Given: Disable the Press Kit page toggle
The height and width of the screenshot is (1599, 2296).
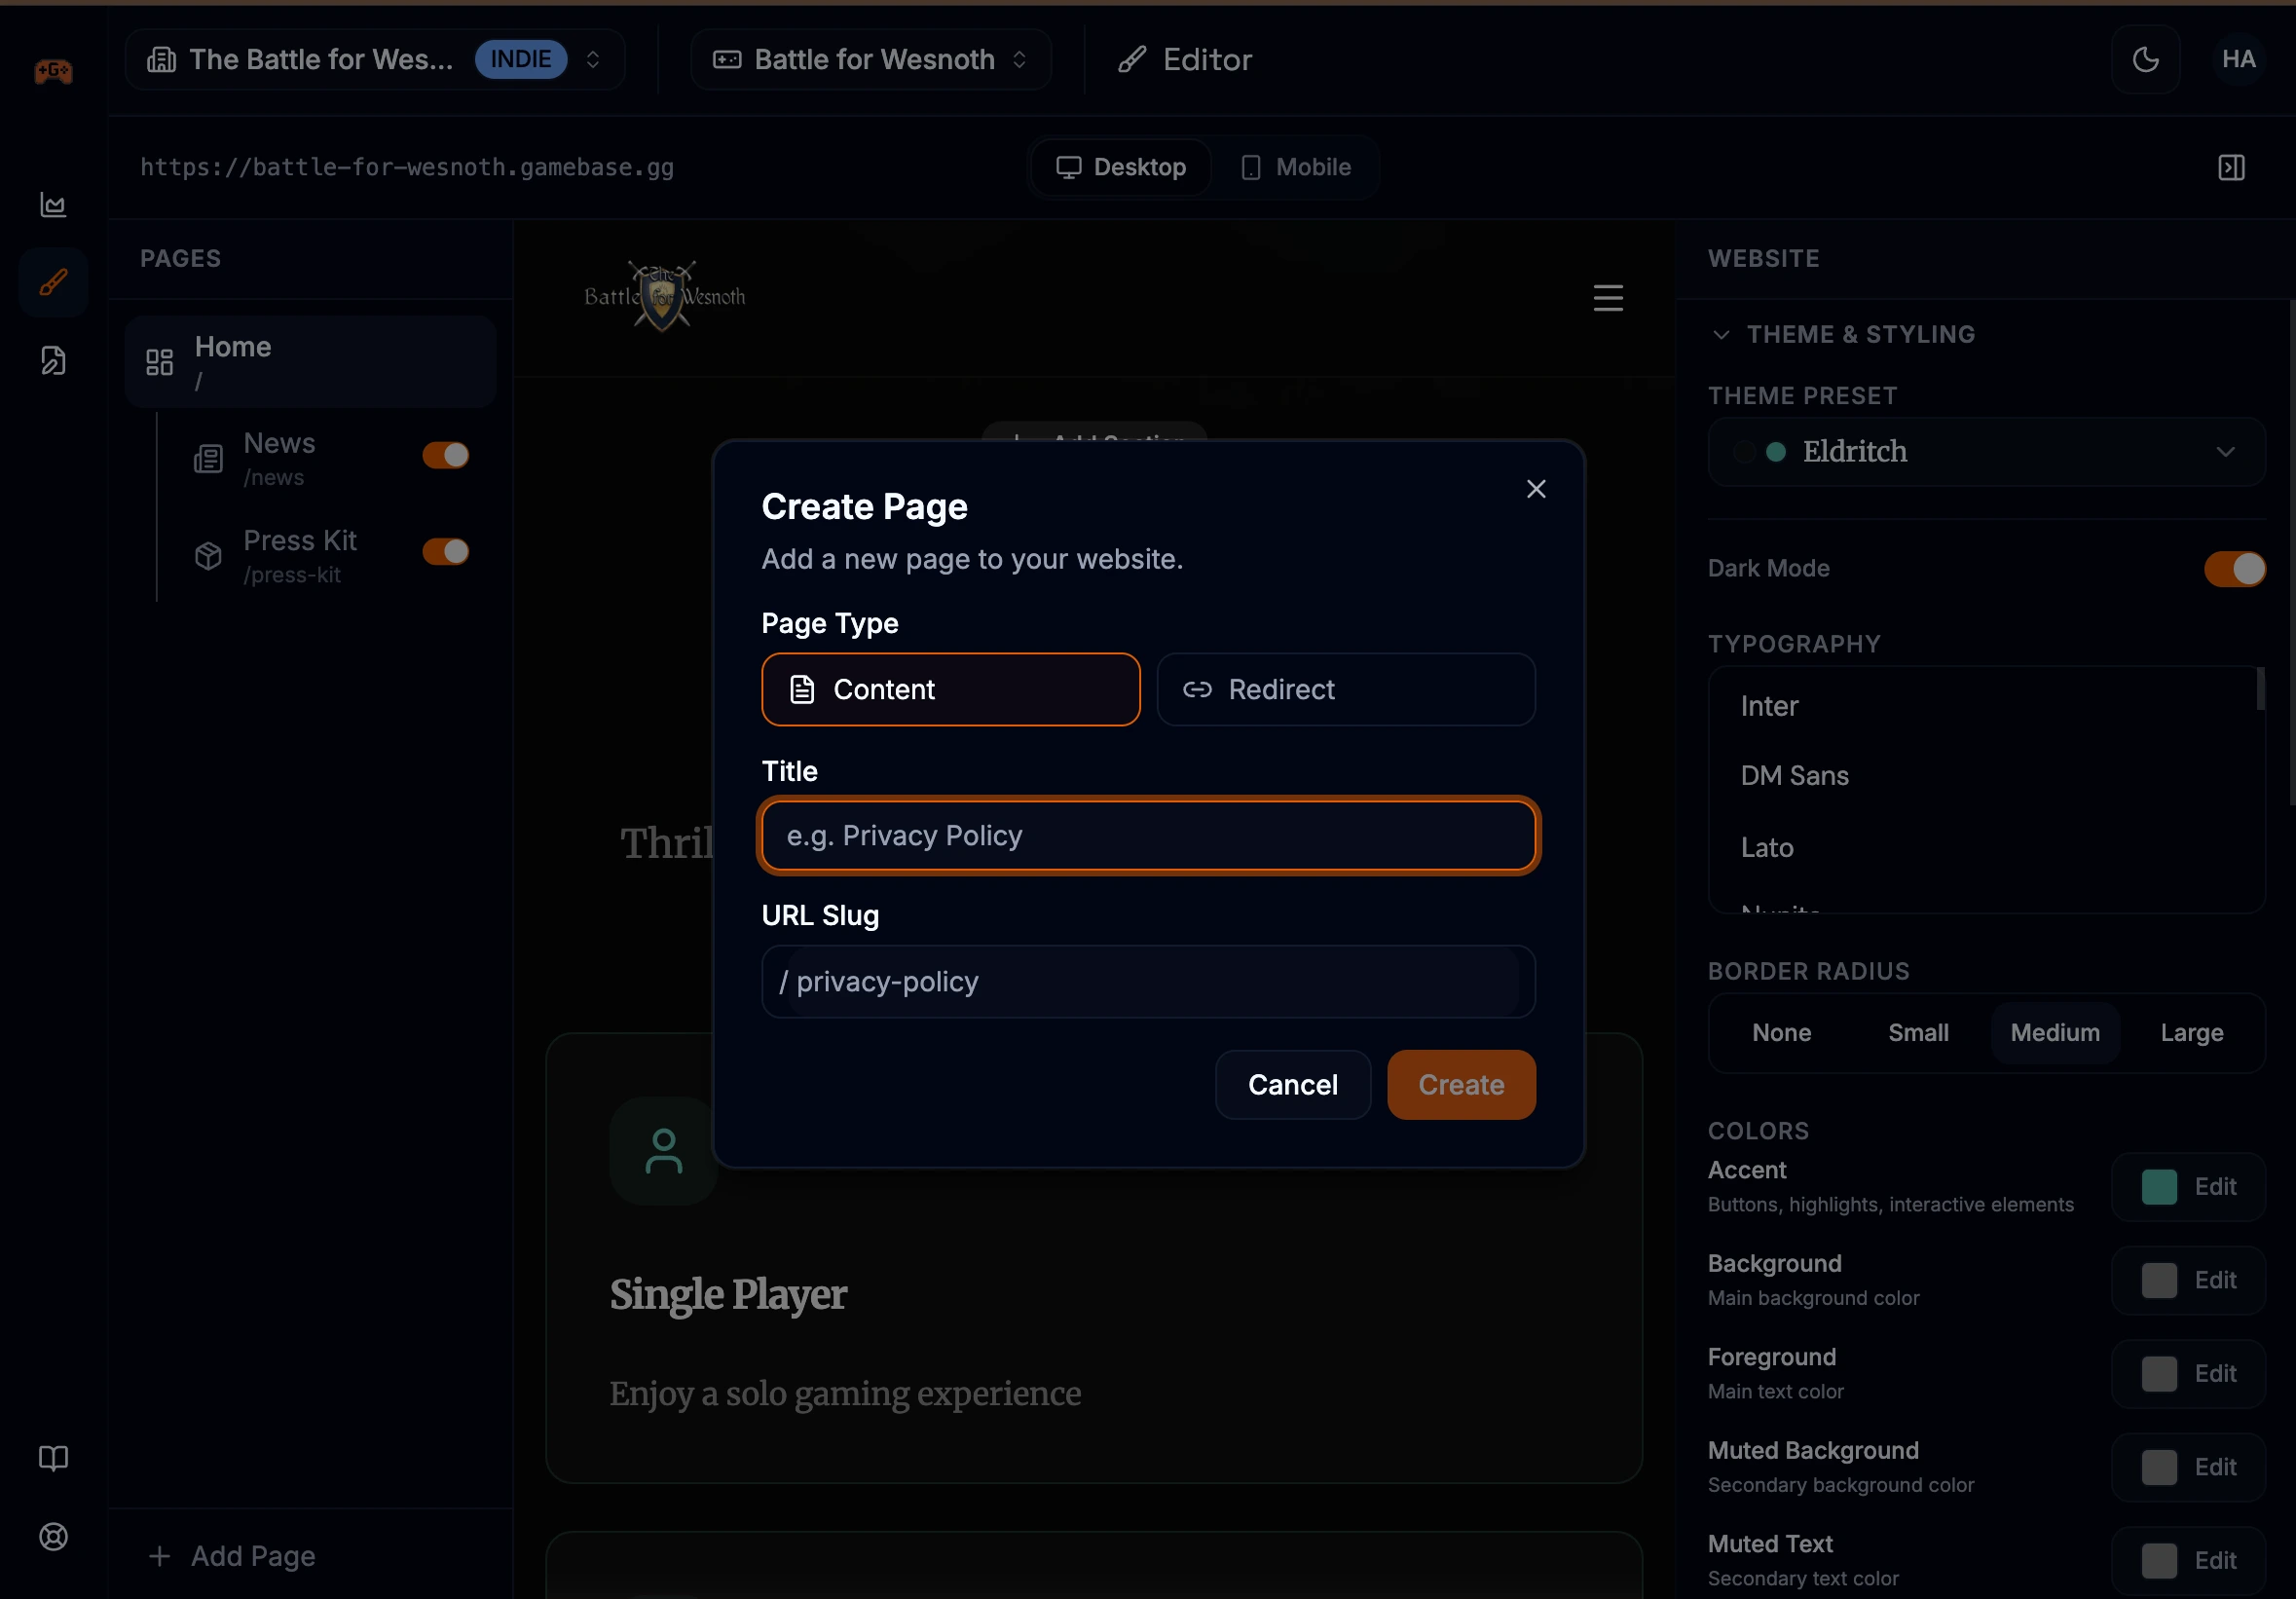Looking at the screenshot, I should click(444, 551).
